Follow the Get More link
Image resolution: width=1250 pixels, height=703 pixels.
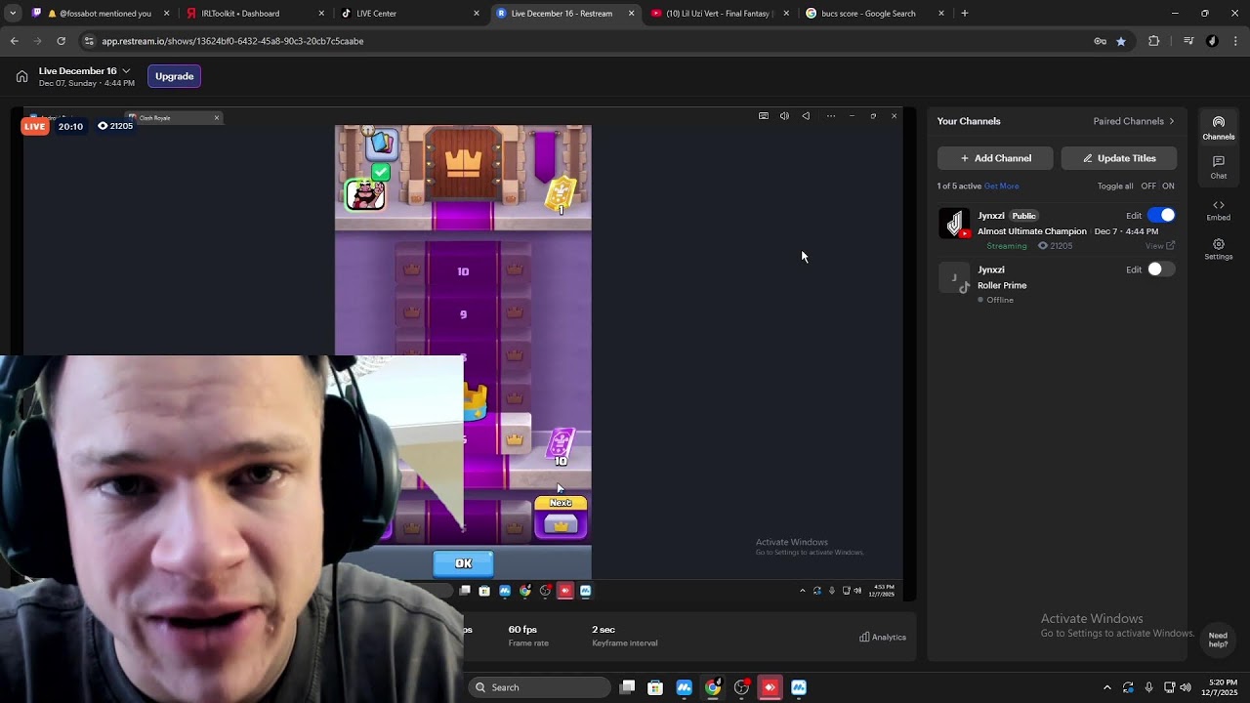[1001, 186]
